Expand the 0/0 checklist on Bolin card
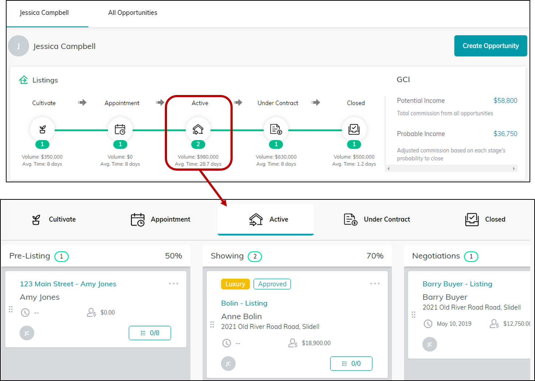Viewport: 535px width, 381px height. click(351, 364)
